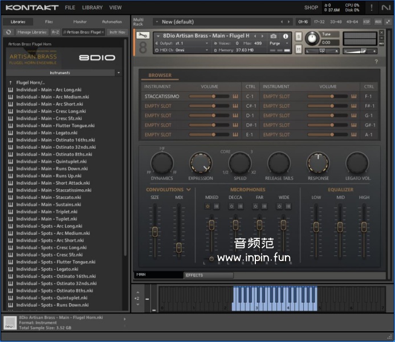Expand the CONVOLUTIONS dropdown chevron
395x342 pixels.
189,190
